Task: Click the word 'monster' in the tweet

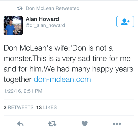Action: click(x=17, y=59)
